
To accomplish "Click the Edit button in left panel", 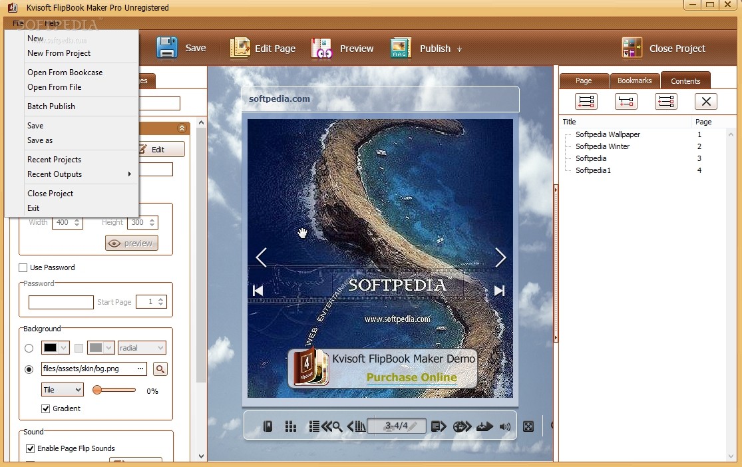I will pos(161,150).
